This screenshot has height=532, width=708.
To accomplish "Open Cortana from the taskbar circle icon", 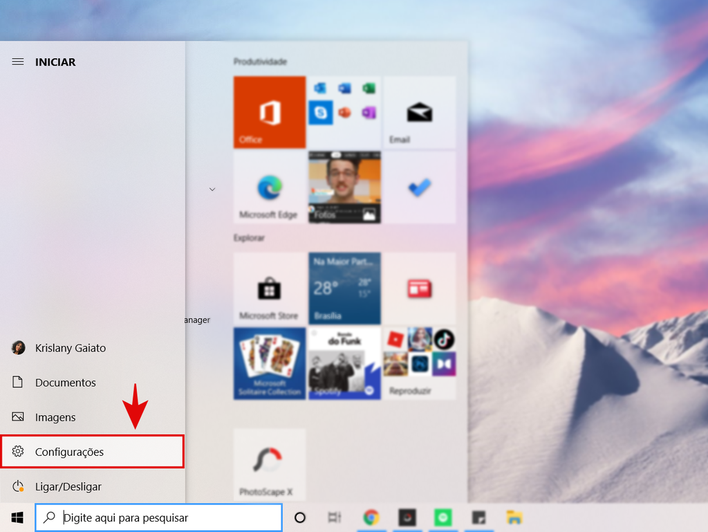I will pyautogui.click(x=300, y=517).
